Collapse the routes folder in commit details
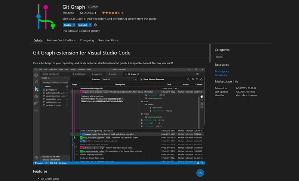 click(145, 114)
